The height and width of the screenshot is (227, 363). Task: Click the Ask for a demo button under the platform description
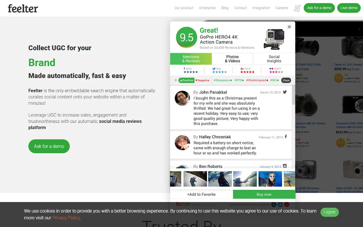49,146
